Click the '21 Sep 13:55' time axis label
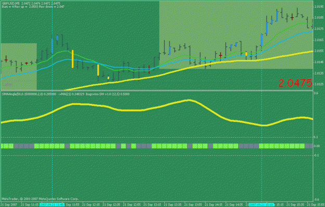 click(193, 205)
